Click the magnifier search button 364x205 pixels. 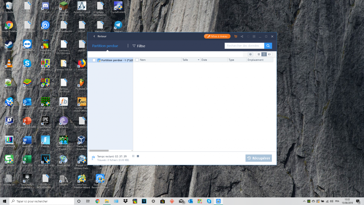268,46
